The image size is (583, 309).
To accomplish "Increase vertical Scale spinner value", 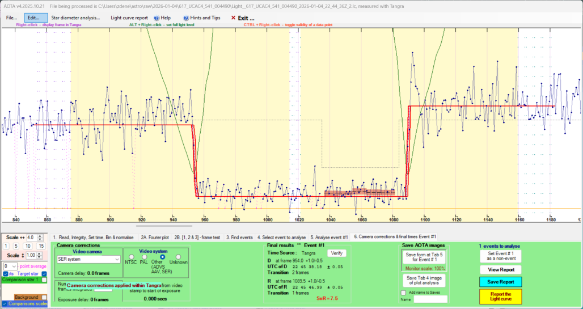I will pyautogui.click(x=39, y=254).
